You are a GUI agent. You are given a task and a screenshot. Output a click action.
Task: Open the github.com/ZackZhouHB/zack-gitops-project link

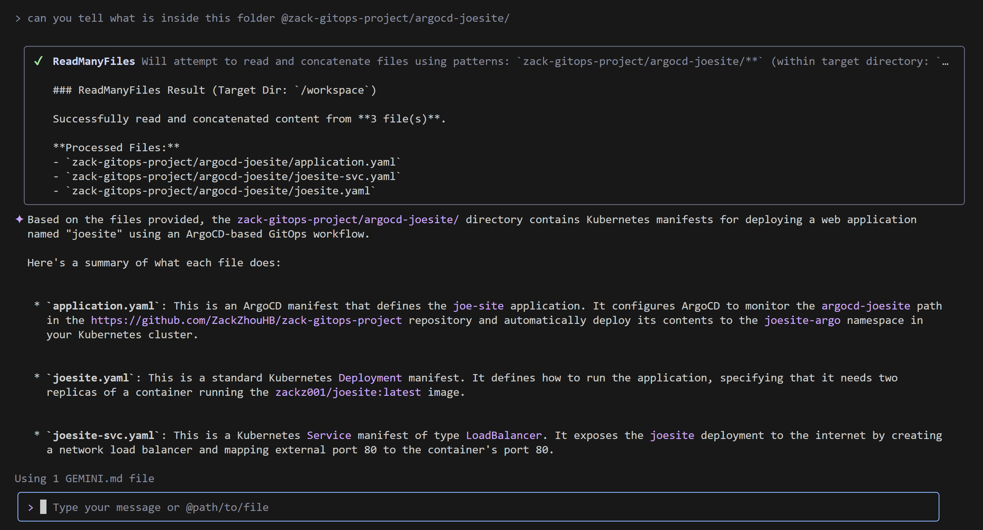246,320
